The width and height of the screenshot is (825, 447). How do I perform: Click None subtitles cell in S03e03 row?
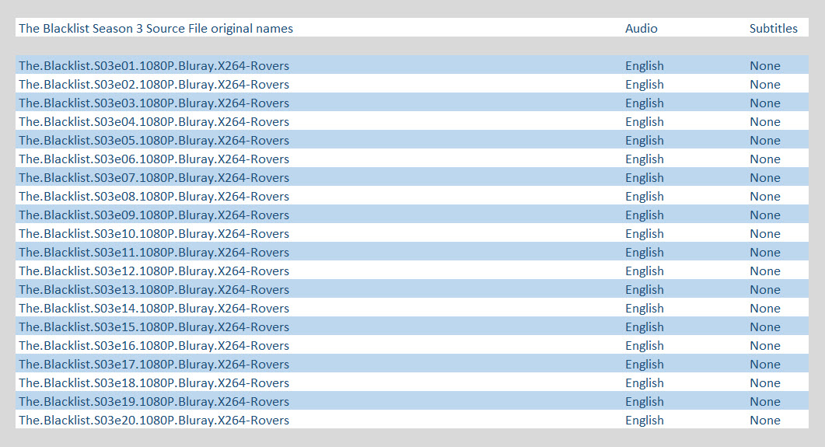765,103
